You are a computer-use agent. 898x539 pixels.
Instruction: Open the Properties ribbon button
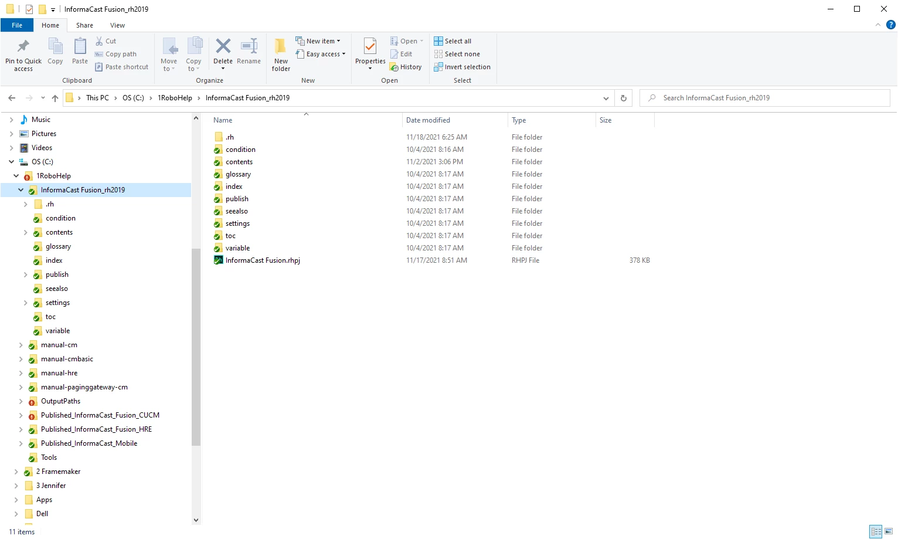pyautogui.click(x=370, y=53)
